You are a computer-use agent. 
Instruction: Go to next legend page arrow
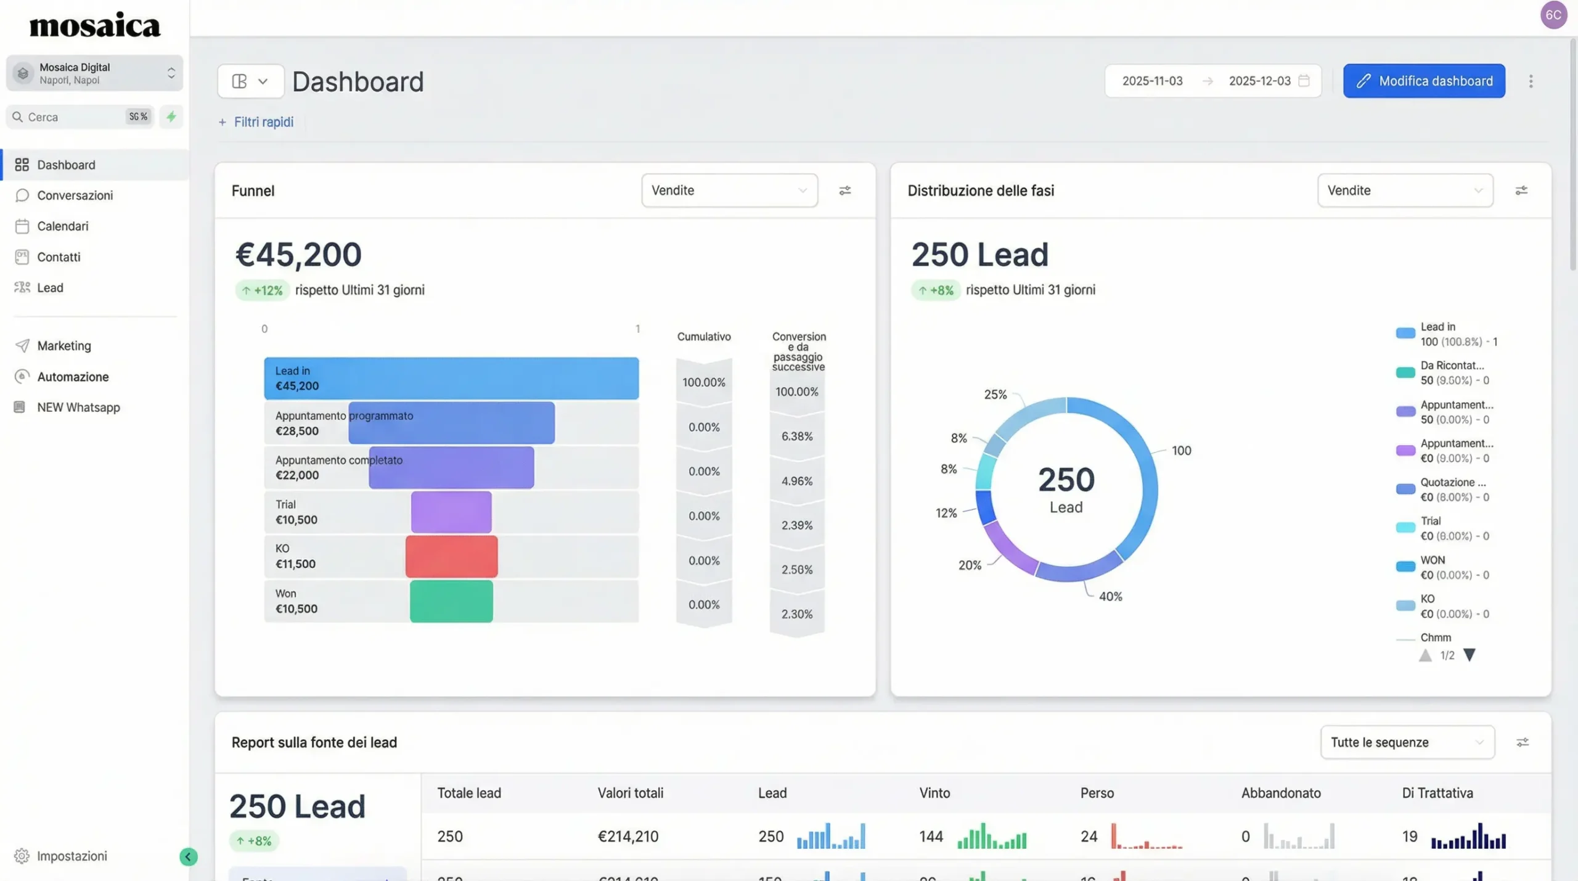pyautogui.click(x=1470, y=655)
